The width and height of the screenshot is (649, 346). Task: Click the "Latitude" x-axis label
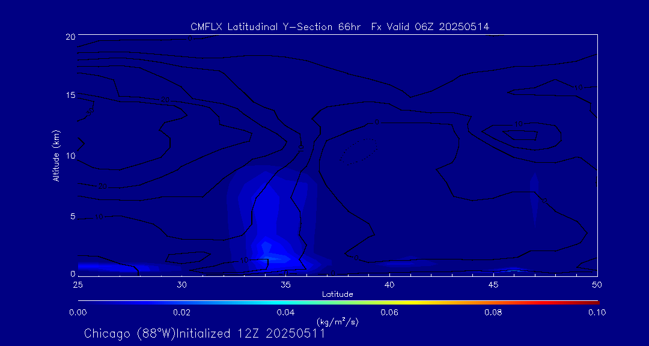point(338,294)
